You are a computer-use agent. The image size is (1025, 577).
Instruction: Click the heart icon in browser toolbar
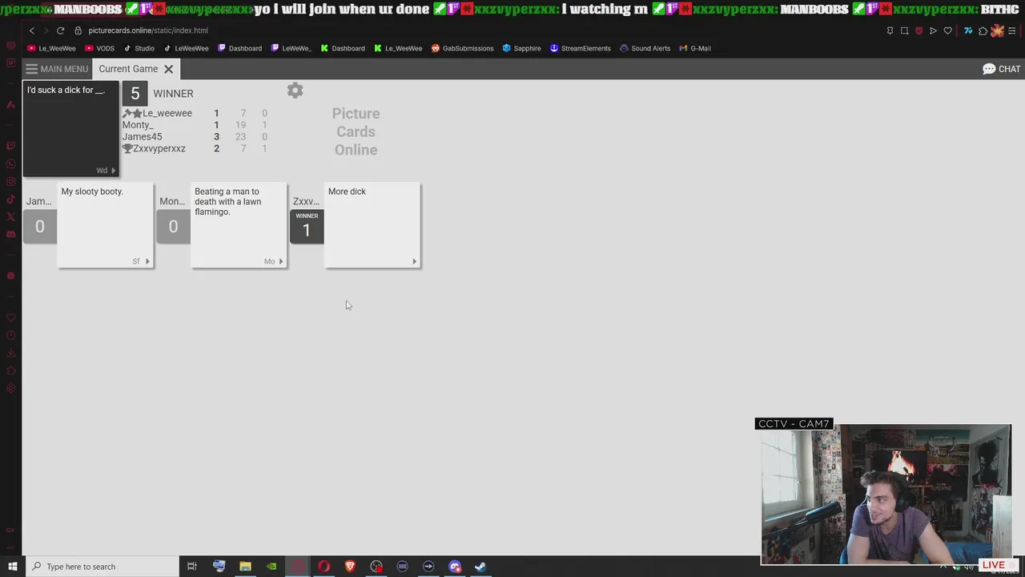(947, 30)
